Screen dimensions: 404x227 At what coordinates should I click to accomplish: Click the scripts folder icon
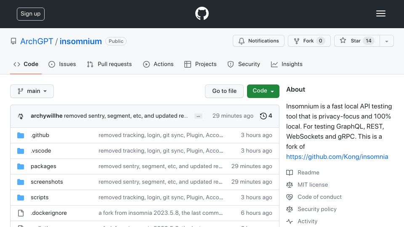(x=21, y=198)
